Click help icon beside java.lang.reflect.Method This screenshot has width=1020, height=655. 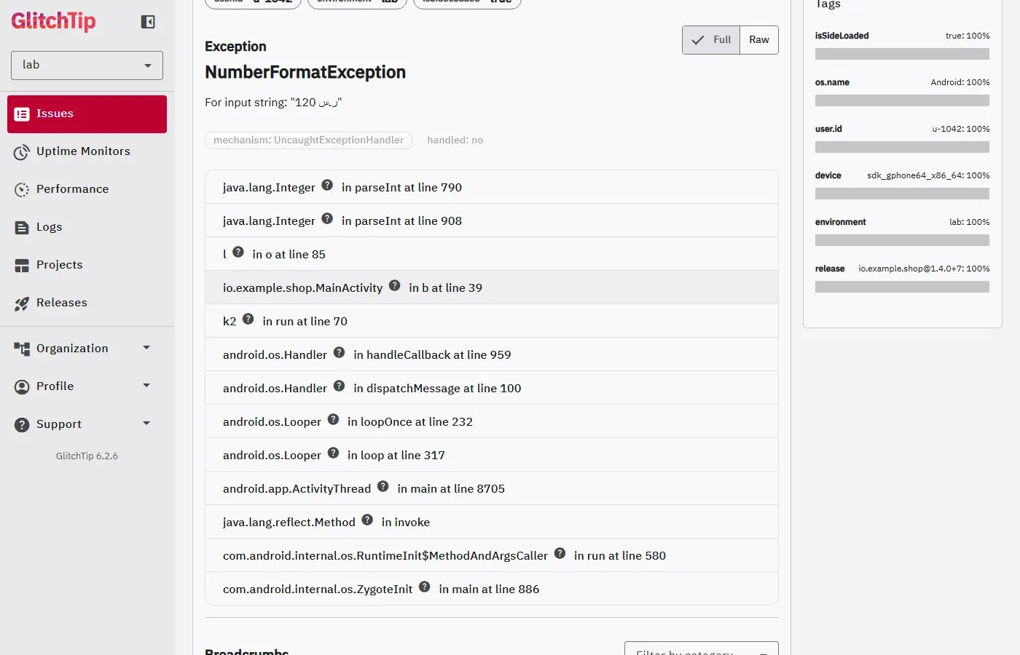point(367,520)
